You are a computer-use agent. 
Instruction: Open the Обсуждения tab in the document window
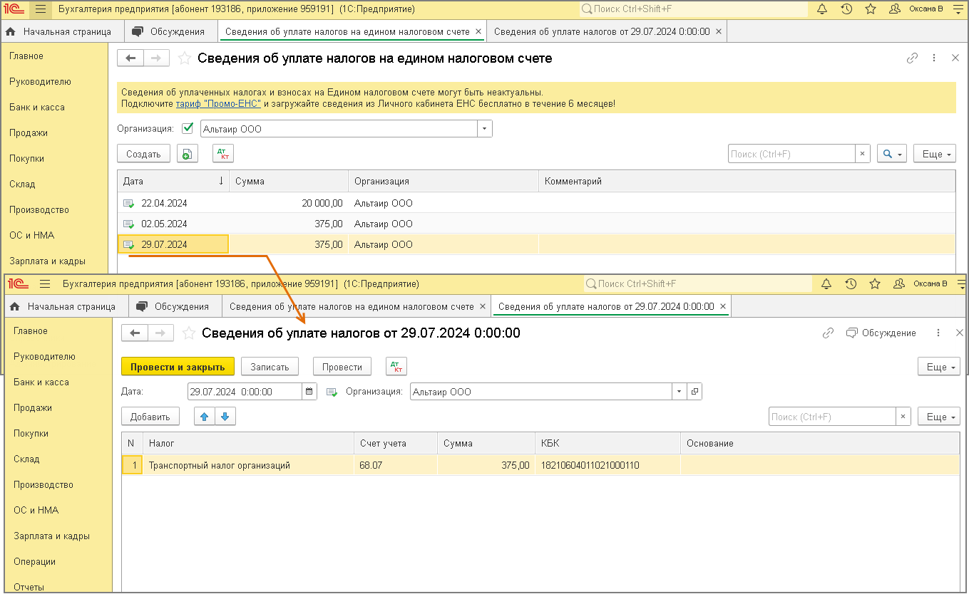pyautogui.click(x=175, y=306)
